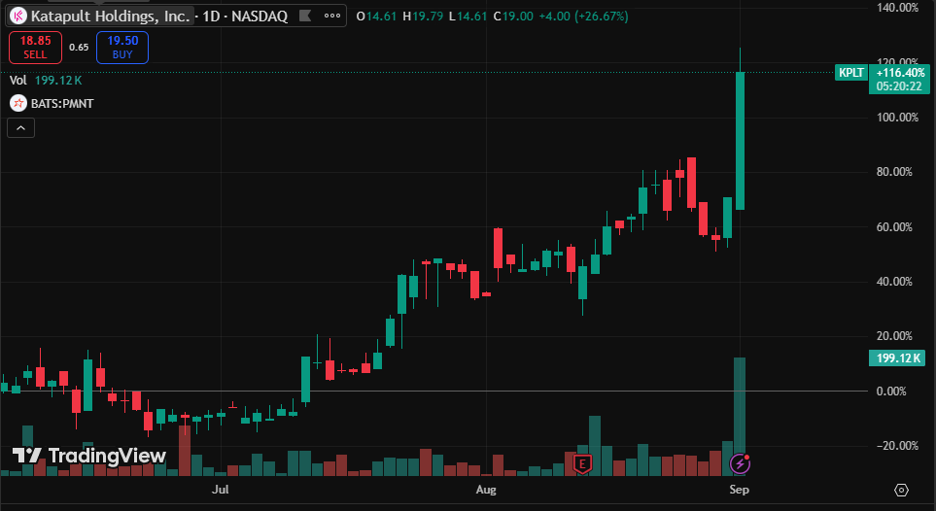Click the Vol 199.12 K indicator label
The width and height of the screenshot is (936, 511).
pos(46,80)
